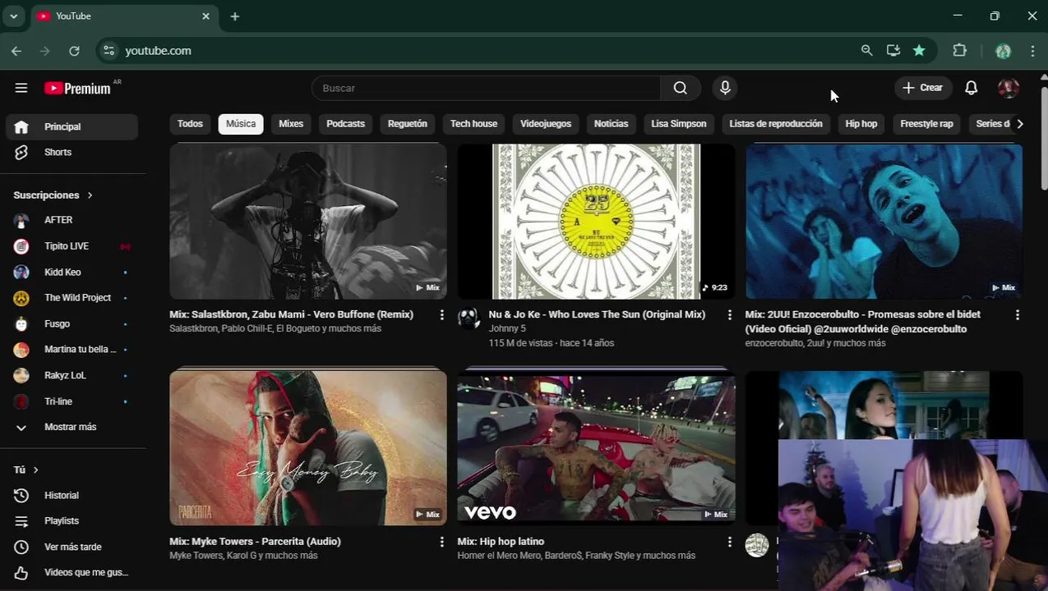Click the bookmark star icon

click(x=919, y=51)
